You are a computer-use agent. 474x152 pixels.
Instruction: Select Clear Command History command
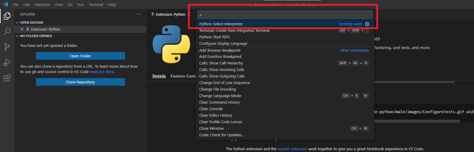(285, 102)
